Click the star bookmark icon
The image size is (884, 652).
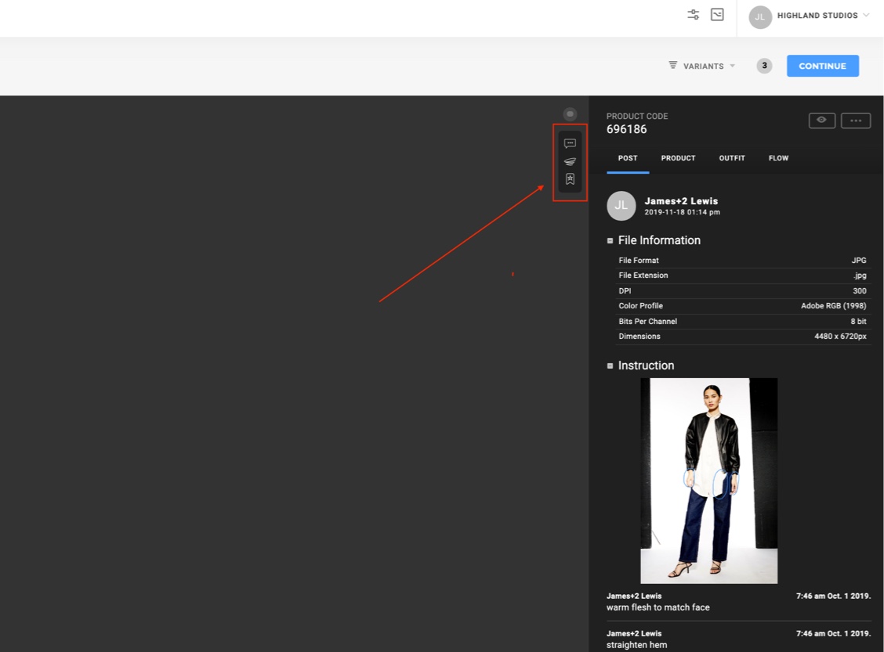570,179
